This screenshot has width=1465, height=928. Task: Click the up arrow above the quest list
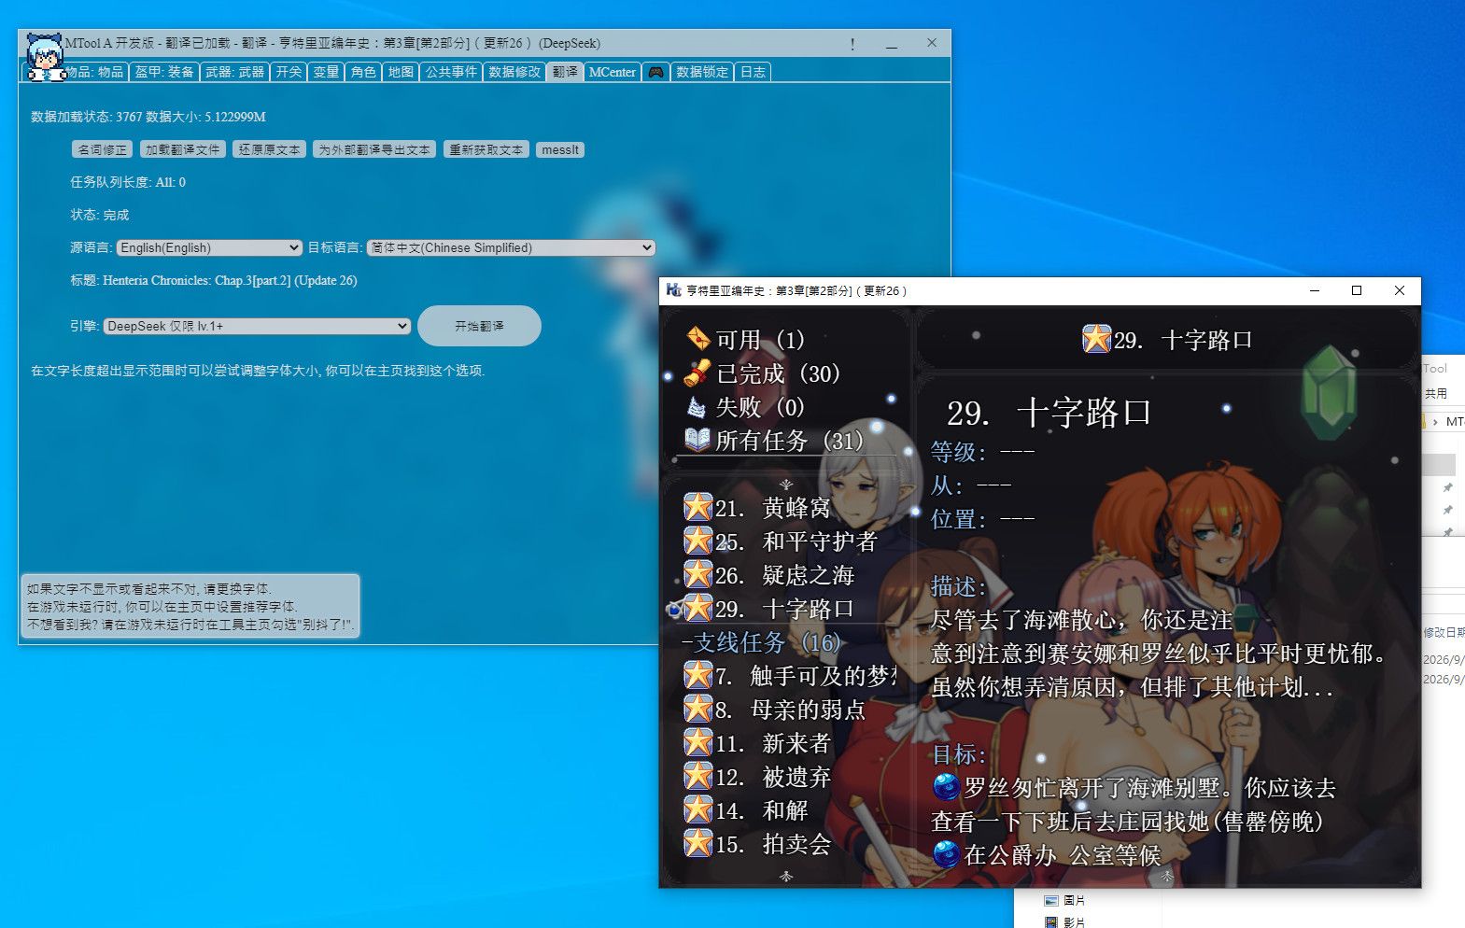[786, 485]
